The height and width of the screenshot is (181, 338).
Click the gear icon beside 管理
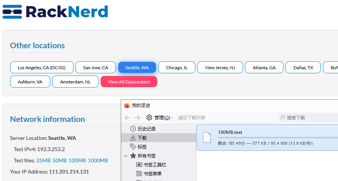[x=149, y=117]
